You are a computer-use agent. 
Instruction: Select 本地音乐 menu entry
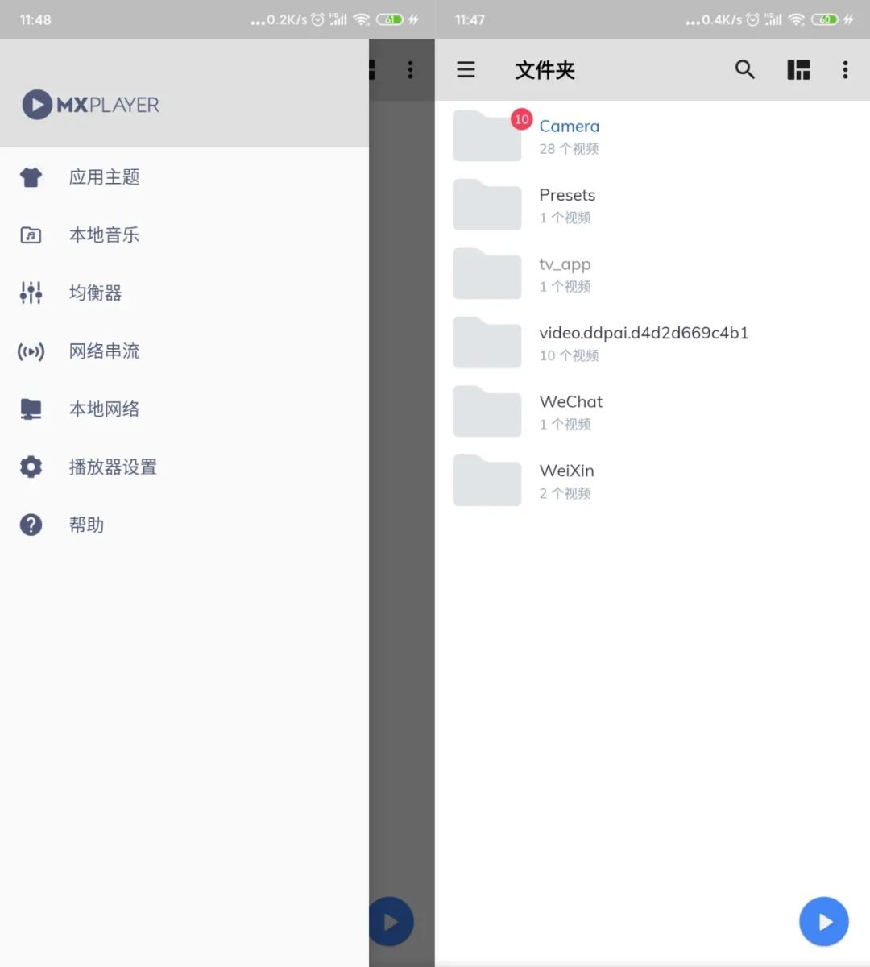[184, 235]
